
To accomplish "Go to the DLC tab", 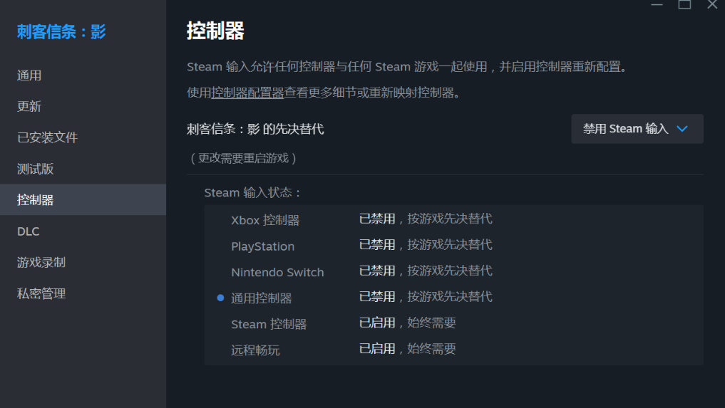I will pos(29,231).
